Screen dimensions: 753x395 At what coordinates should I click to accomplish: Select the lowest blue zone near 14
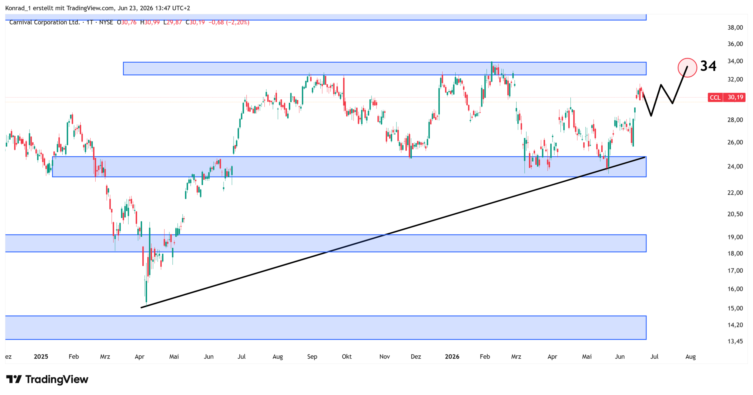tap(326, 328)
